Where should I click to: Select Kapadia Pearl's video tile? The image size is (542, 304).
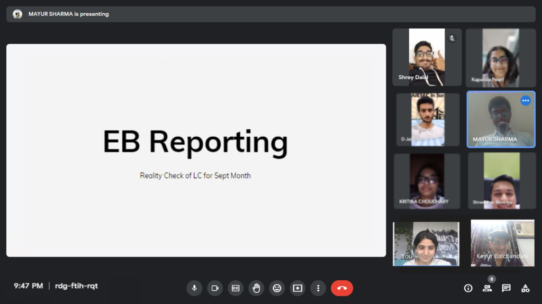500,58
